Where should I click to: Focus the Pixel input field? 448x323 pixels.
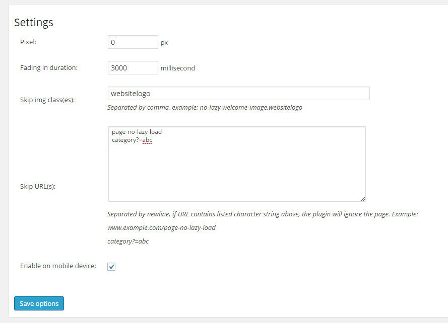(x=133, y=42)
